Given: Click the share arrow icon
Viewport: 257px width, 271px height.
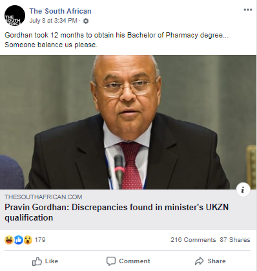Looking at the screenshot, I should click(x=200, y=261).
